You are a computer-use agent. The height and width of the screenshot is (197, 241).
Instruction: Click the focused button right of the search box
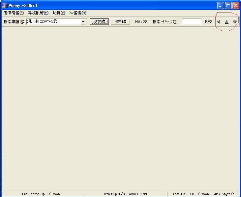pyautogui.click(x=99, y=22)
